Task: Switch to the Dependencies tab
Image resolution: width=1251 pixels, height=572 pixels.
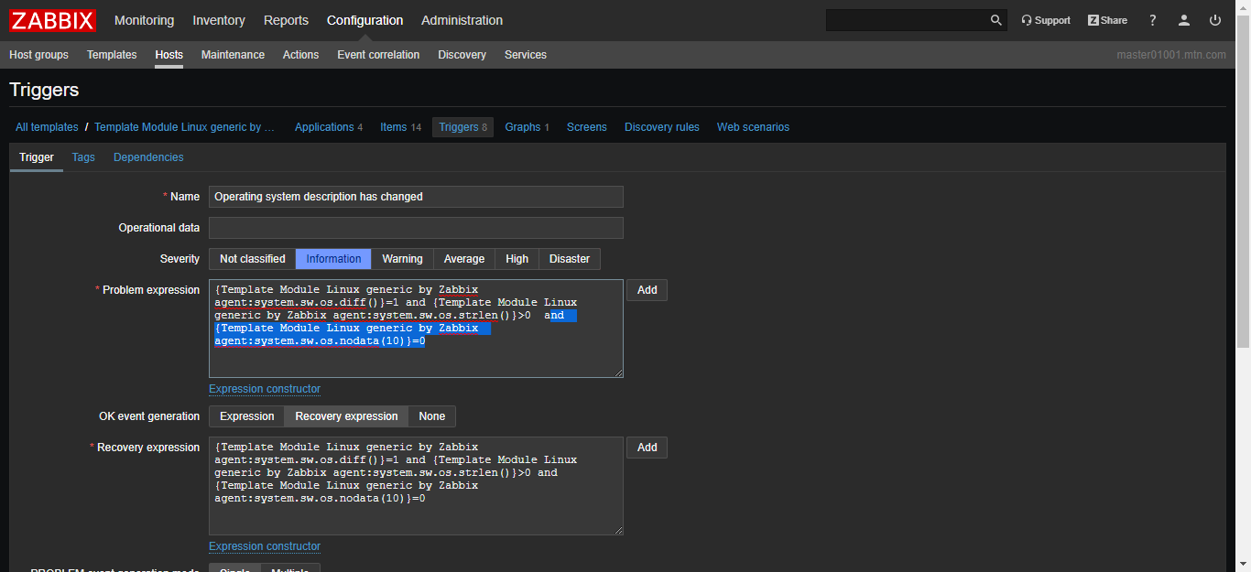Action: 147,157
